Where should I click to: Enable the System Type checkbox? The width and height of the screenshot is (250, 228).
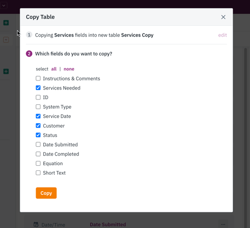[38, 107]
